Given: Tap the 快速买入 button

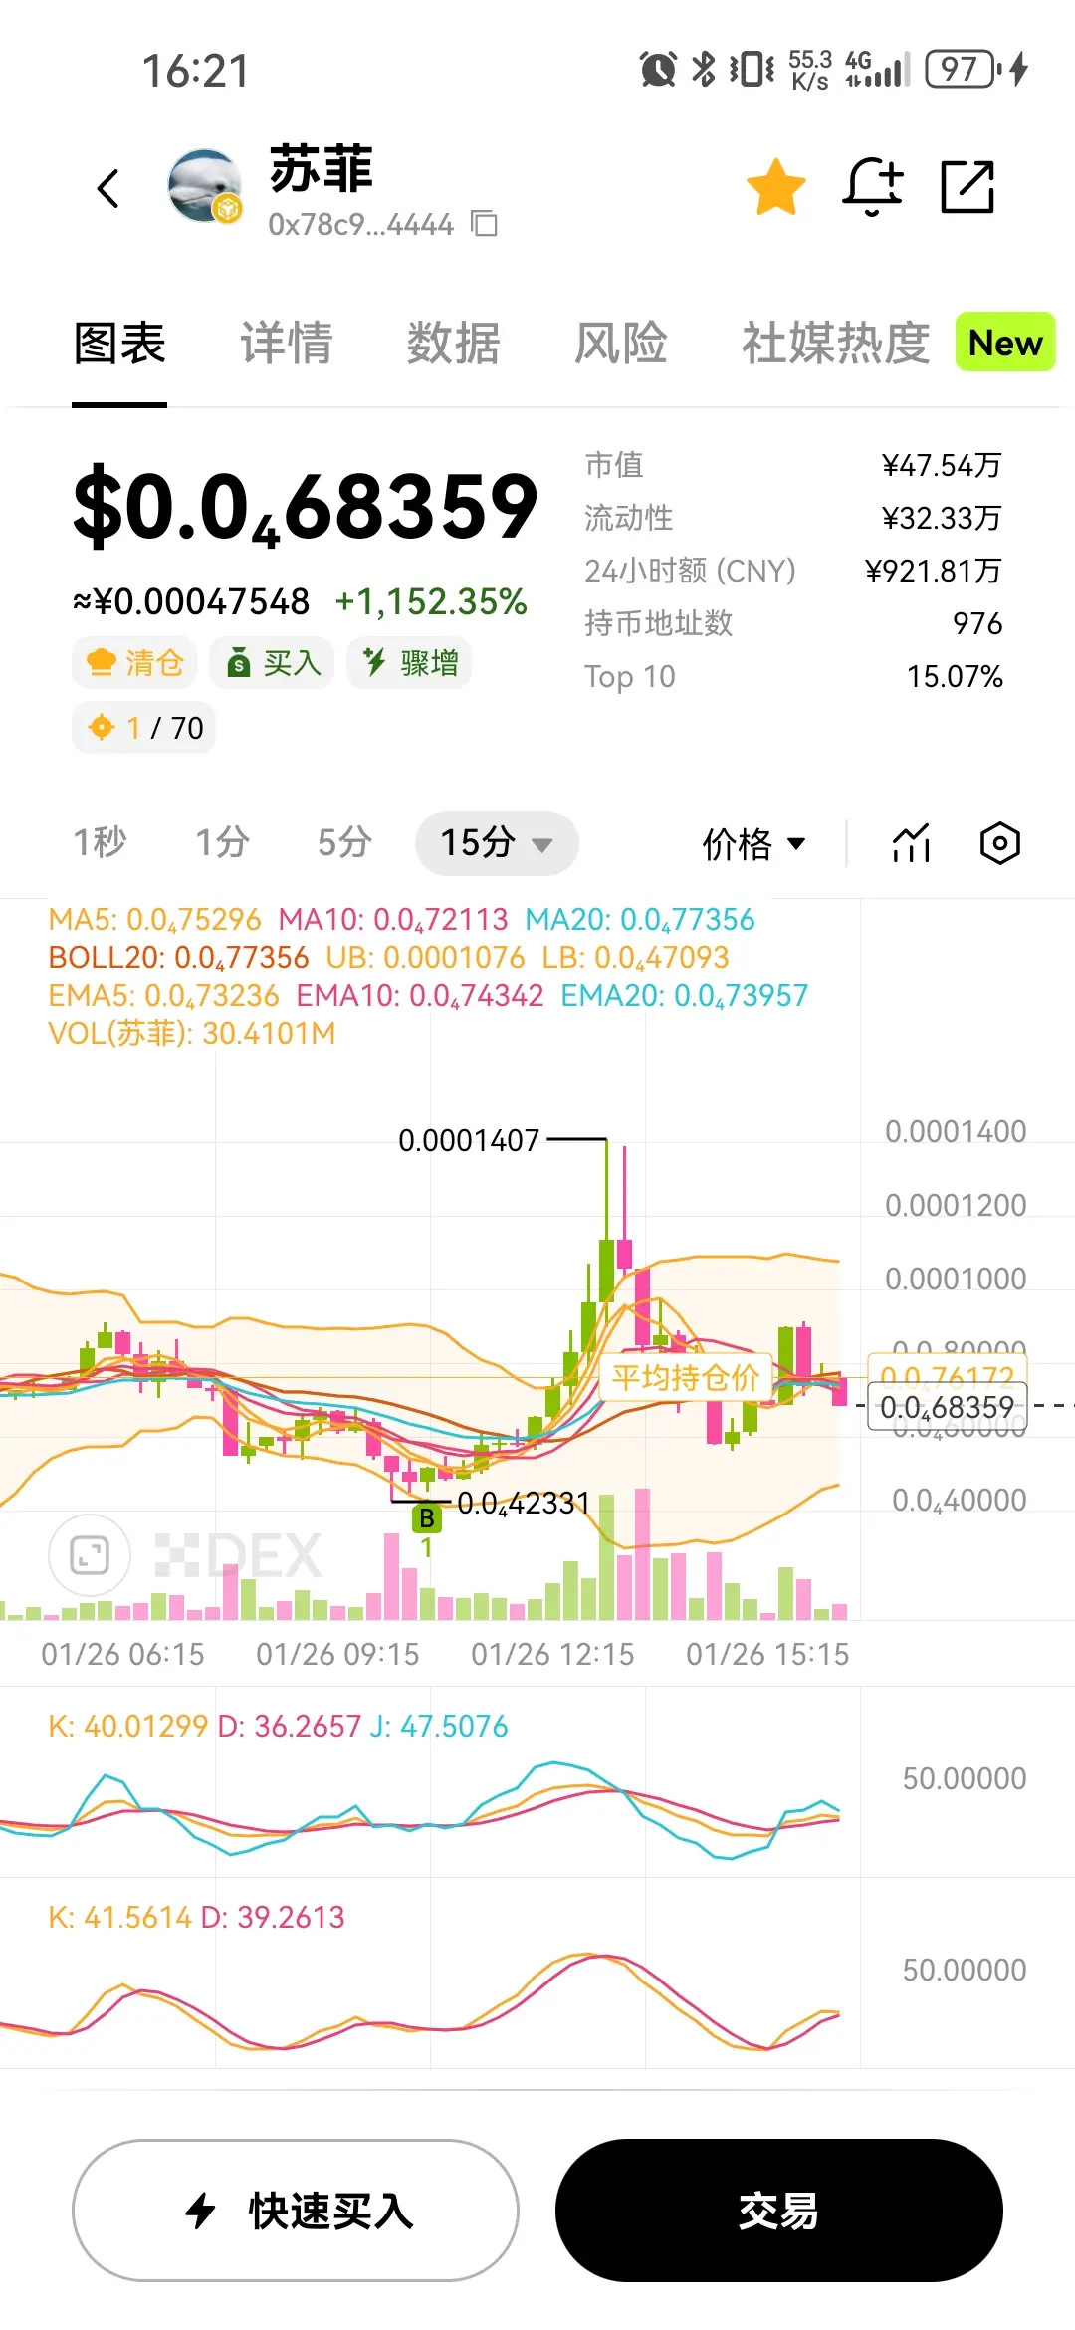Looking at the screenshot, I should [296, 2210].
